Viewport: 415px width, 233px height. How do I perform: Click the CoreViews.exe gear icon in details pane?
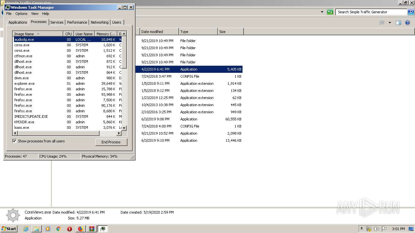click(x=13, y=216)
